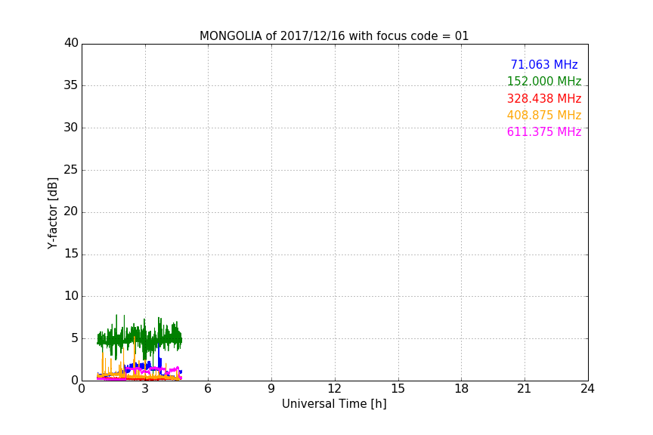Screen dimensions: 653x435
Task: Click x-axis tick label 12
Action: tap(334, 389)
